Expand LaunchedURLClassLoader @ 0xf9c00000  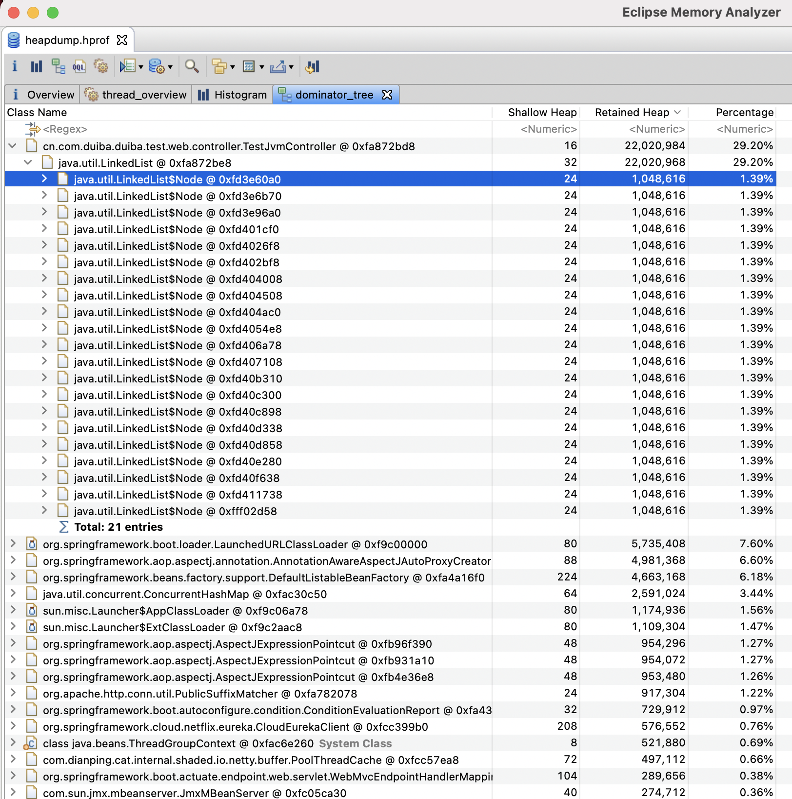tap(13, 543)
